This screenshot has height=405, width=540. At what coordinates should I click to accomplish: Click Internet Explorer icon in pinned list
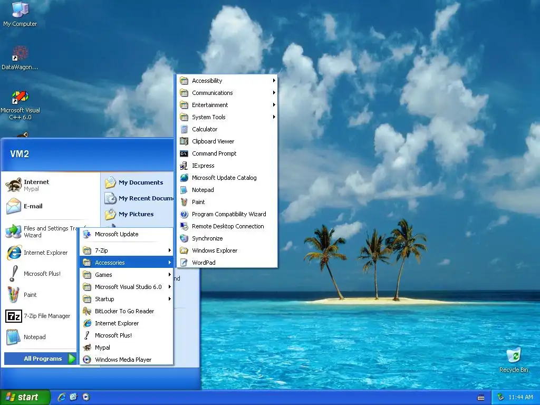pyautogui.click(x=14, y=253)
